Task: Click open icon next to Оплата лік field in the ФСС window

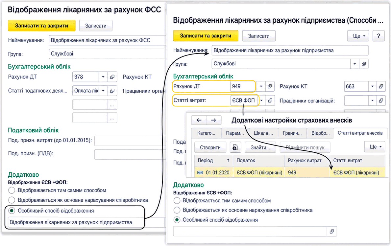Action: click(x=112, y=91)
